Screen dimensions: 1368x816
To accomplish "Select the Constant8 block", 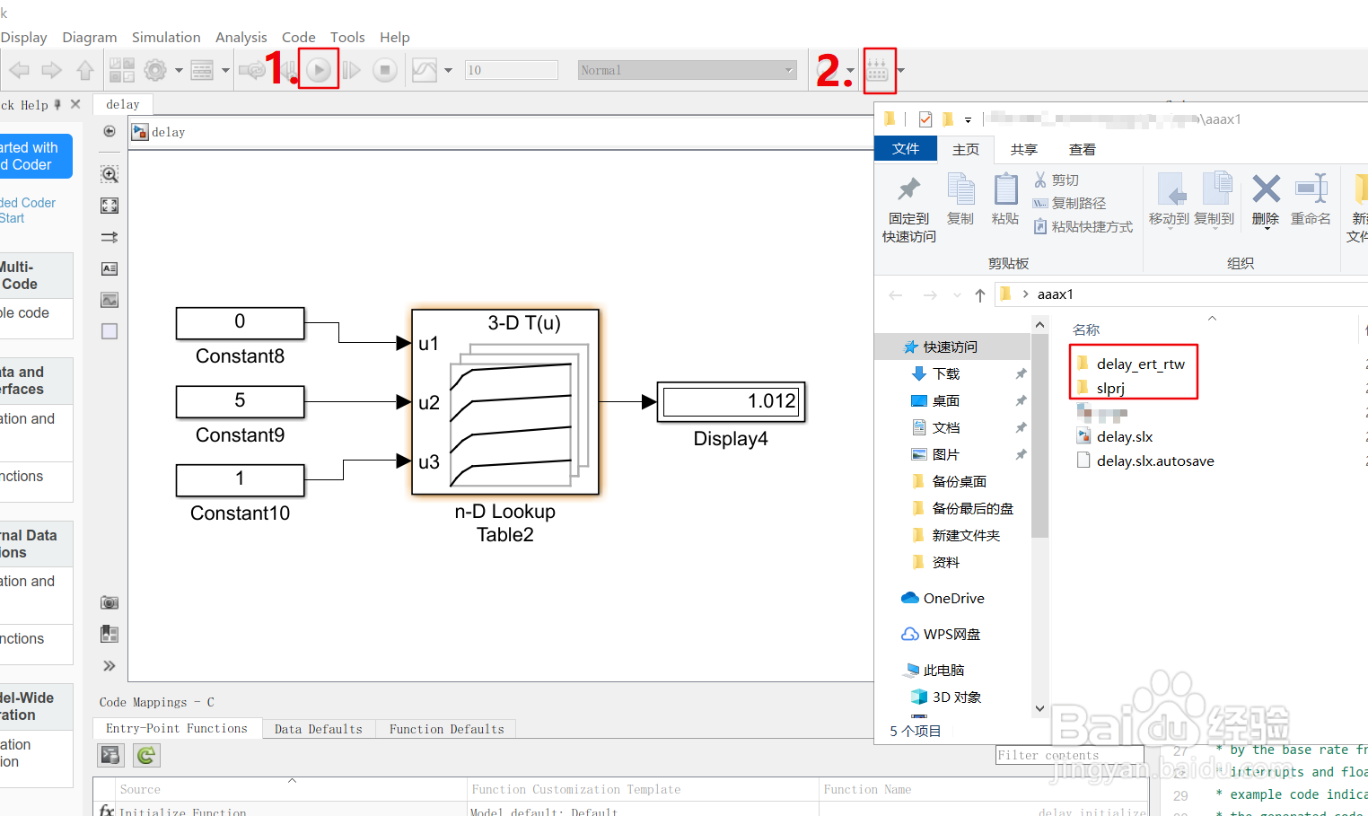I will 241,323.
